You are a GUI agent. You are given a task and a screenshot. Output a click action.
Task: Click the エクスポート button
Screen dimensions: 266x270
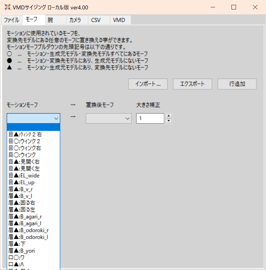[x=192, y=84]
